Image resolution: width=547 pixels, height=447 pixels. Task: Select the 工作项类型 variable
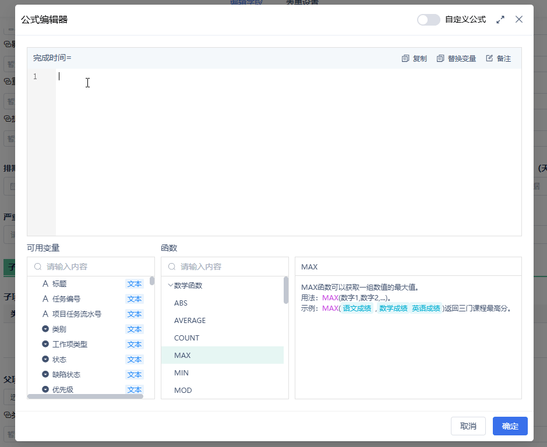click(69, 345)
